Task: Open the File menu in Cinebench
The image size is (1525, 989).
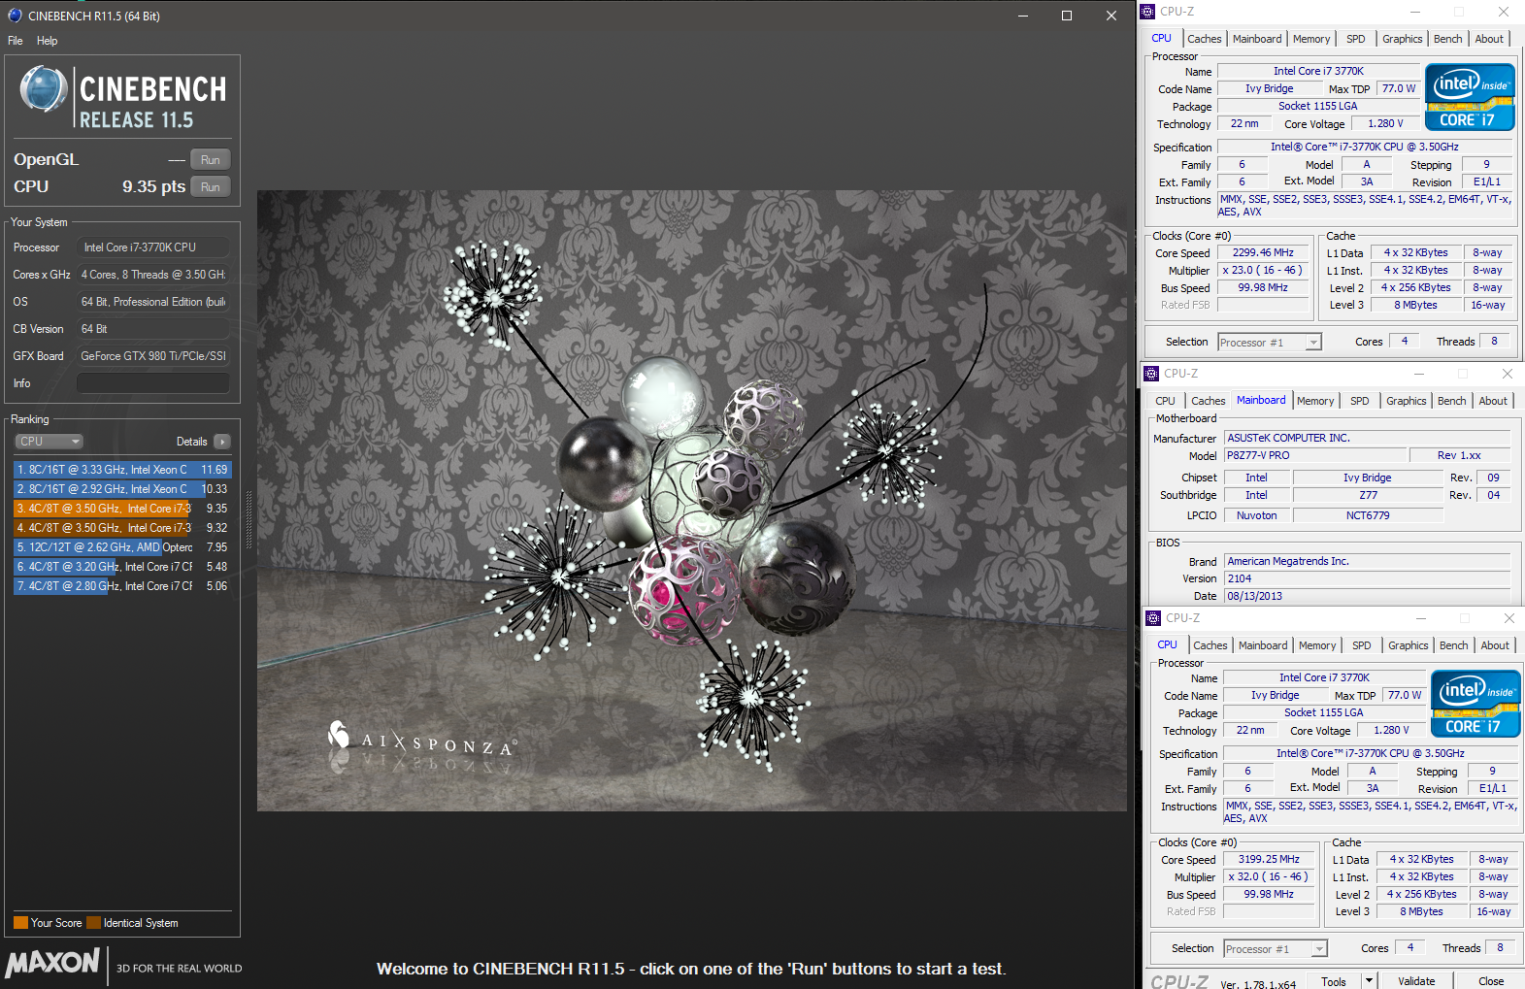Action: 16,41
